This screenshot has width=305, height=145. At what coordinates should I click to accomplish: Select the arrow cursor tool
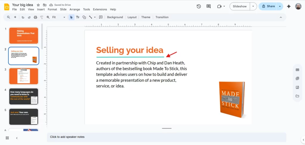(71, 17)
